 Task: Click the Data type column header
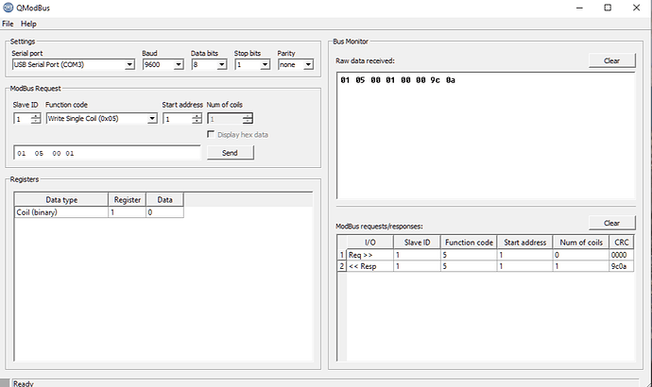tap(60, 200)
